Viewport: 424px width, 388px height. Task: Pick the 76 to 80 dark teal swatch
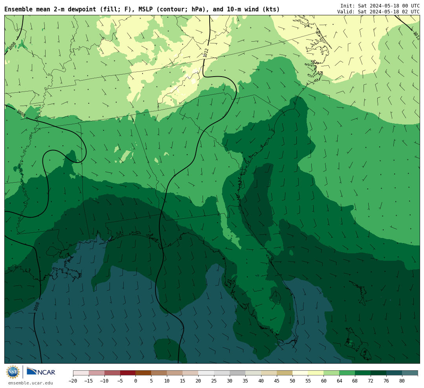(x=394, y=373)
